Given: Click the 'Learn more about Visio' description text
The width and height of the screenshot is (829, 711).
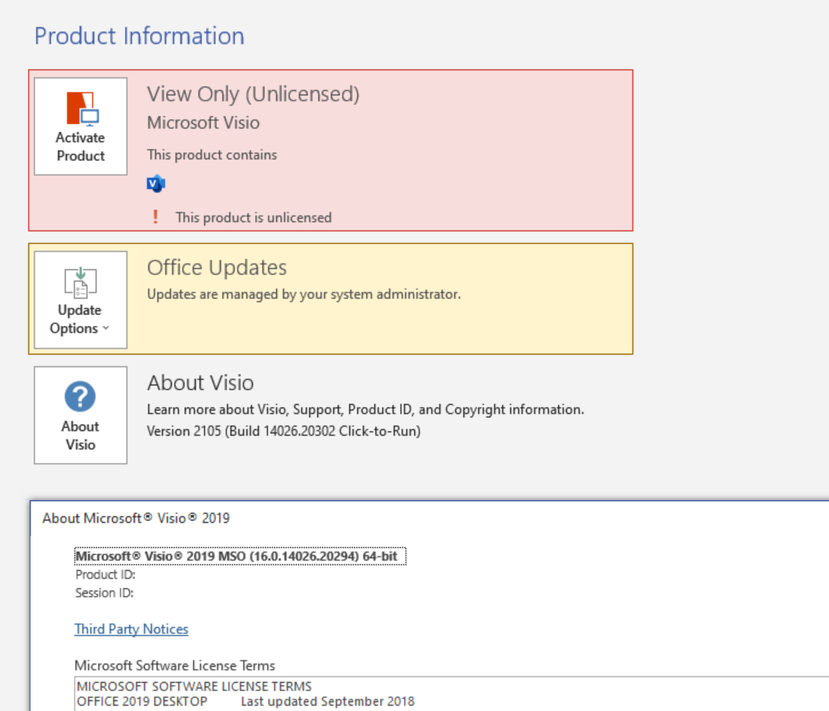Looking at the screenshot, I should tap(365, 410).
